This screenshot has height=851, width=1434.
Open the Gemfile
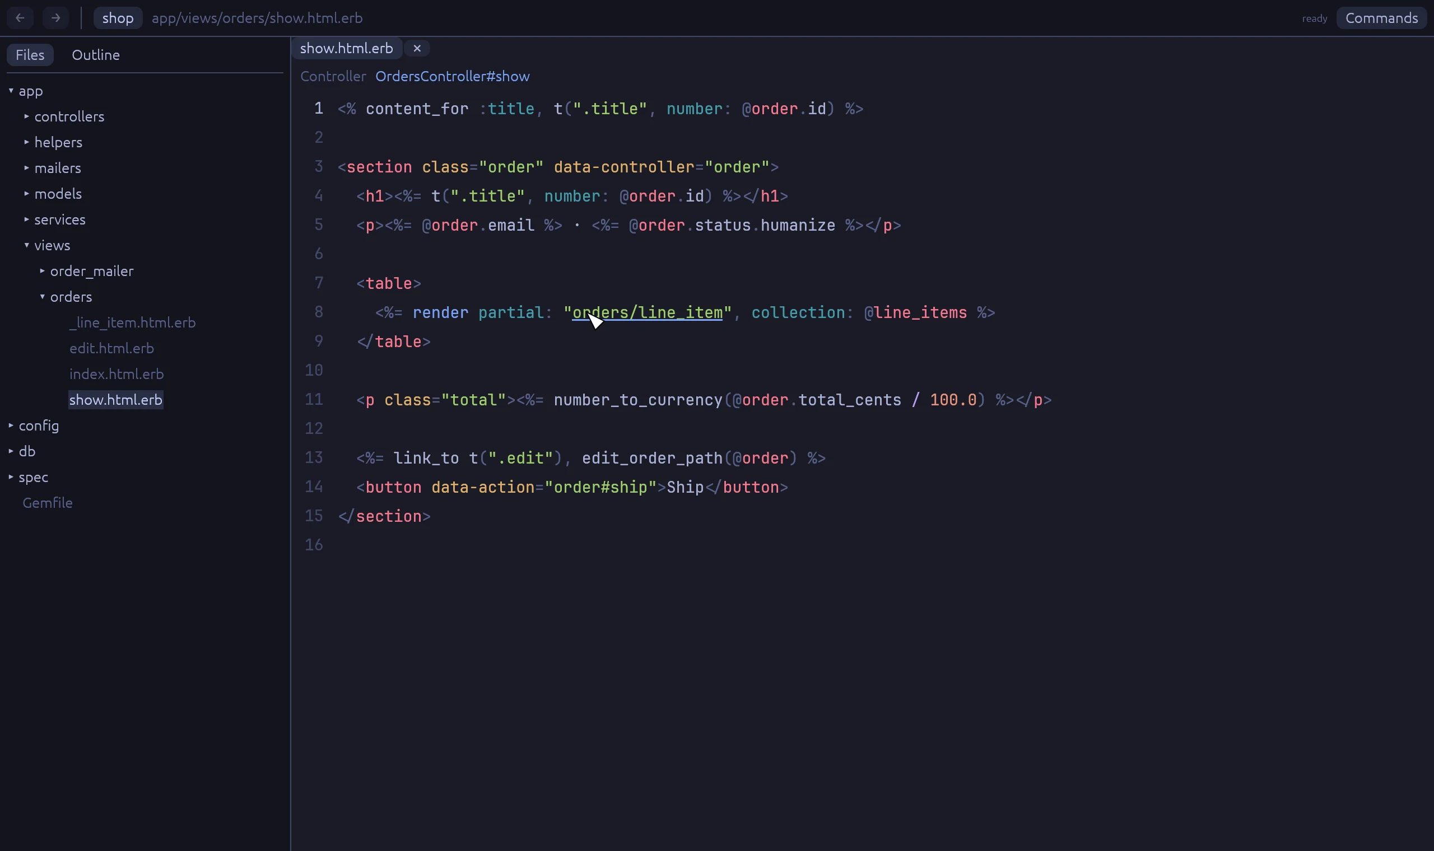pyautogui.click(x=48, y=503)
